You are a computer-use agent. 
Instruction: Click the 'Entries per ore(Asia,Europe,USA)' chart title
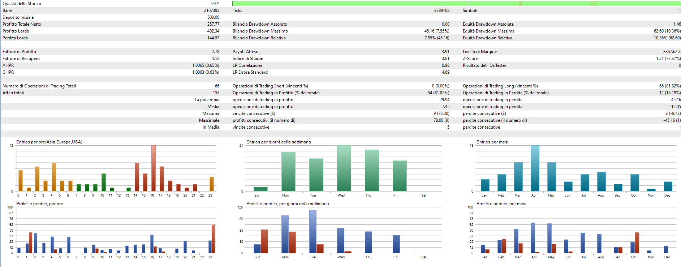click(49, 142)
